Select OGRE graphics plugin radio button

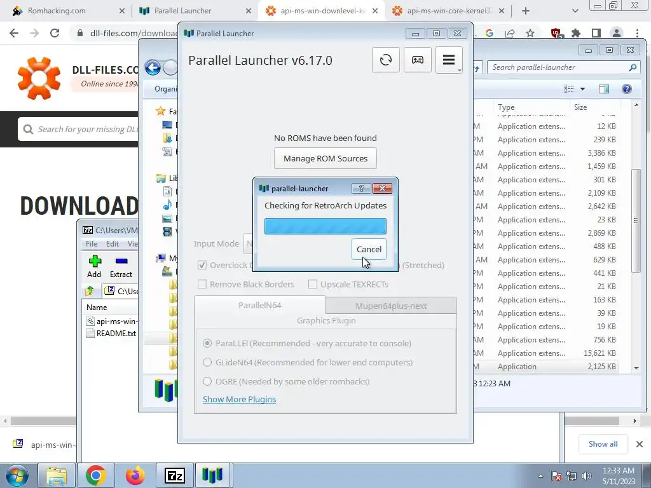[207, 381]
